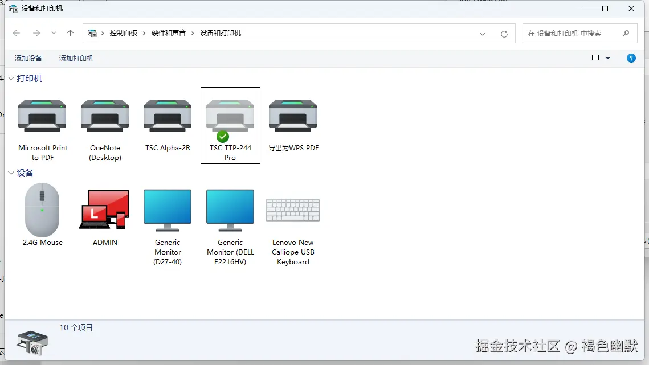649x365 pixels.
Task: Click the blue help question mark button
Action: pos(631,58)
